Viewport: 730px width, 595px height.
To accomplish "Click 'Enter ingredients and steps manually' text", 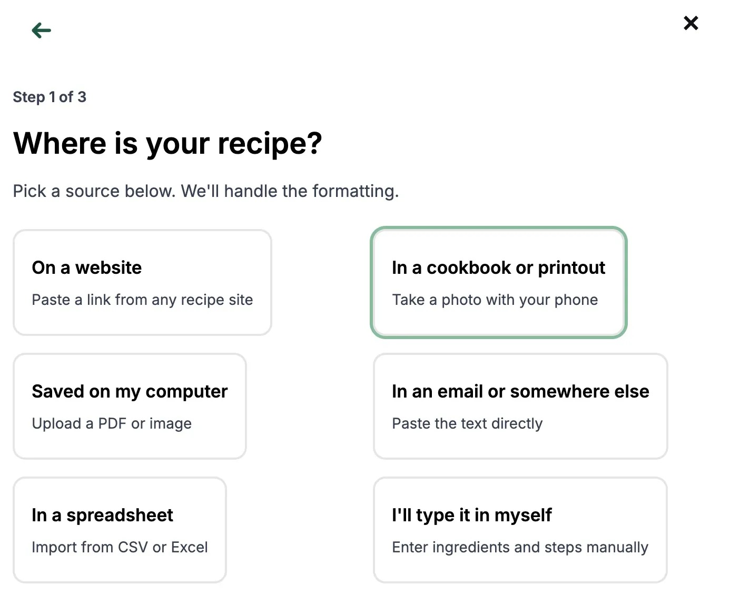I will pyautogui.click(x=519, y=547).
